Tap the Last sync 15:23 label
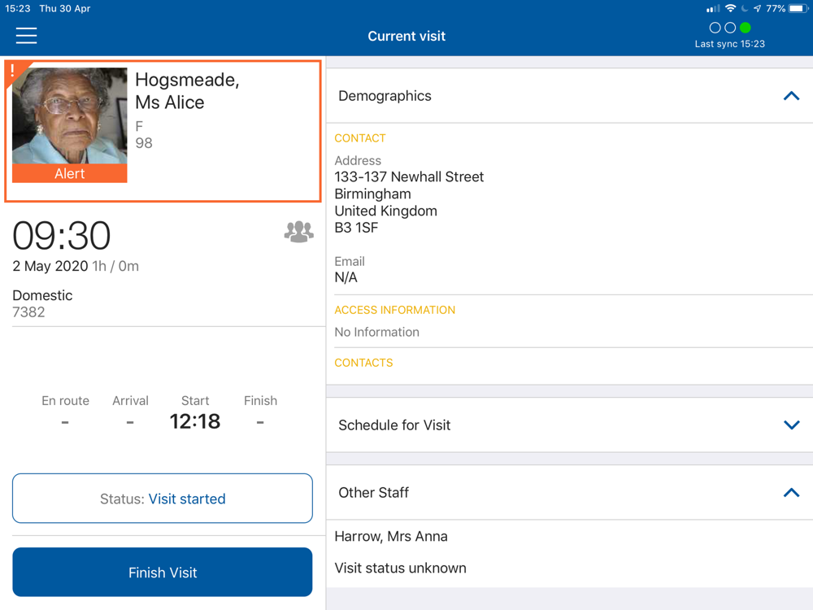 tap(729, 44)
